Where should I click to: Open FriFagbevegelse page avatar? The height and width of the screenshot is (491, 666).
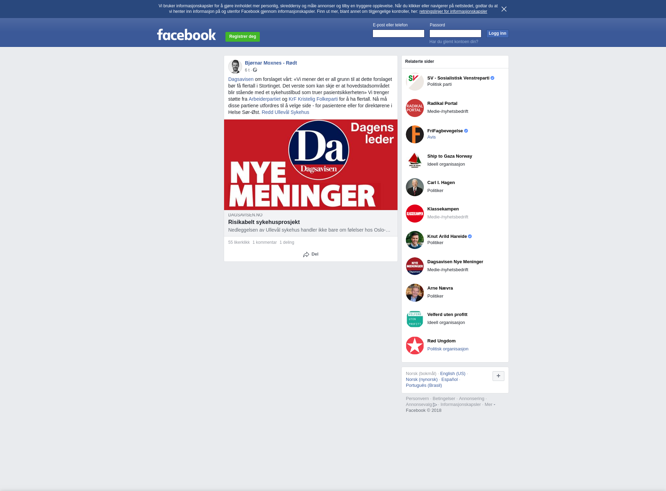pos(415,134)
